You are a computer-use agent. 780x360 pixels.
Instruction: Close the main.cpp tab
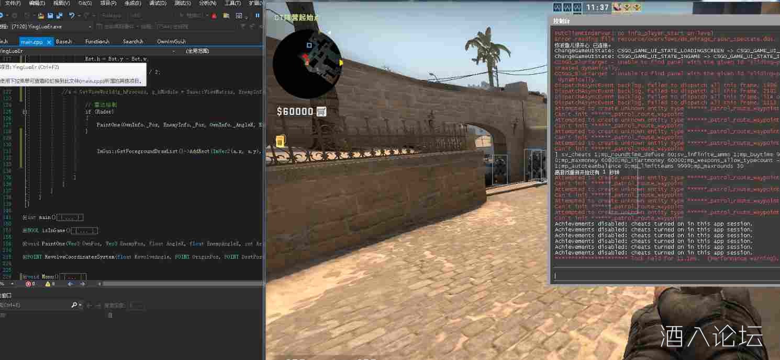pos(49,42)
